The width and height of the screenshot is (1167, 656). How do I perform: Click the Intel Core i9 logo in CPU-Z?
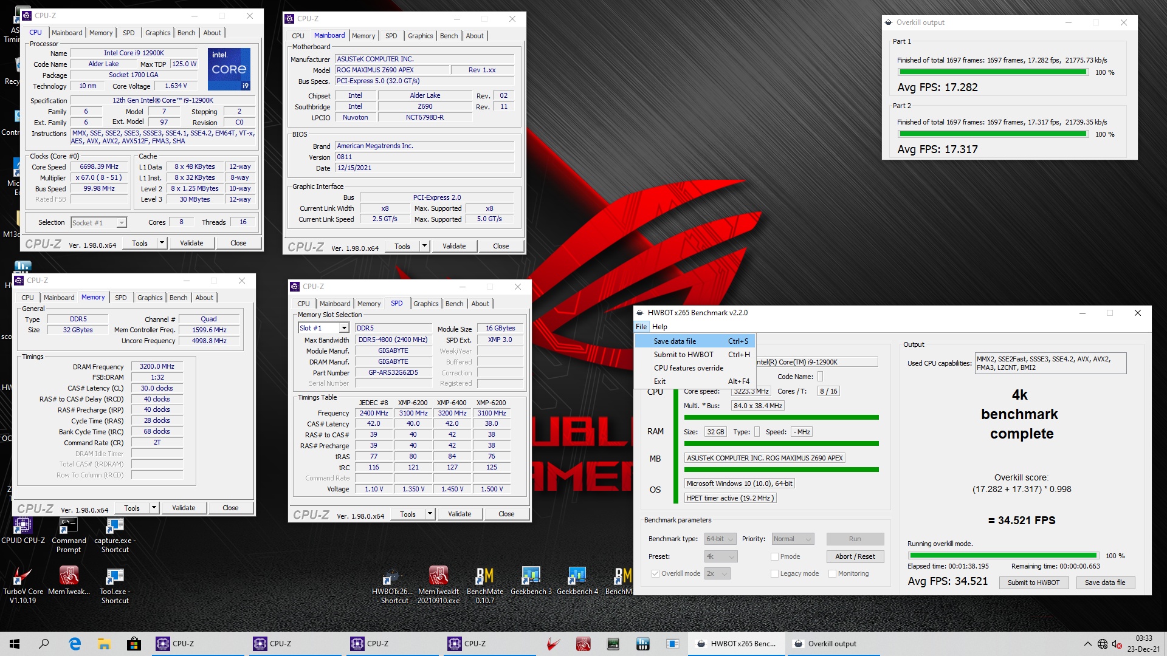tap(229, 69)
